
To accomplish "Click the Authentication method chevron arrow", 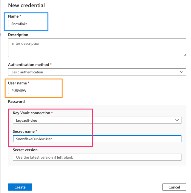I will coord(181,72).
